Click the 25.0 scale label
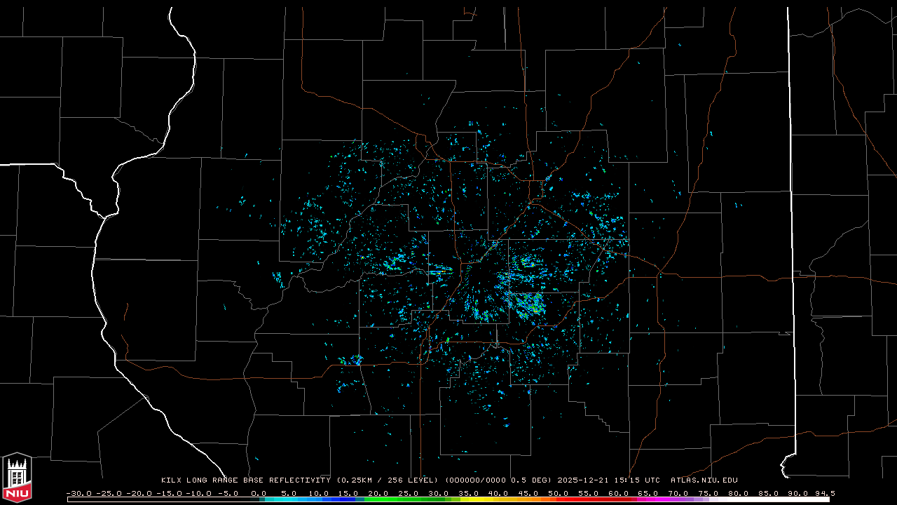Screen dimensions: 897x505 pos(409,493)
